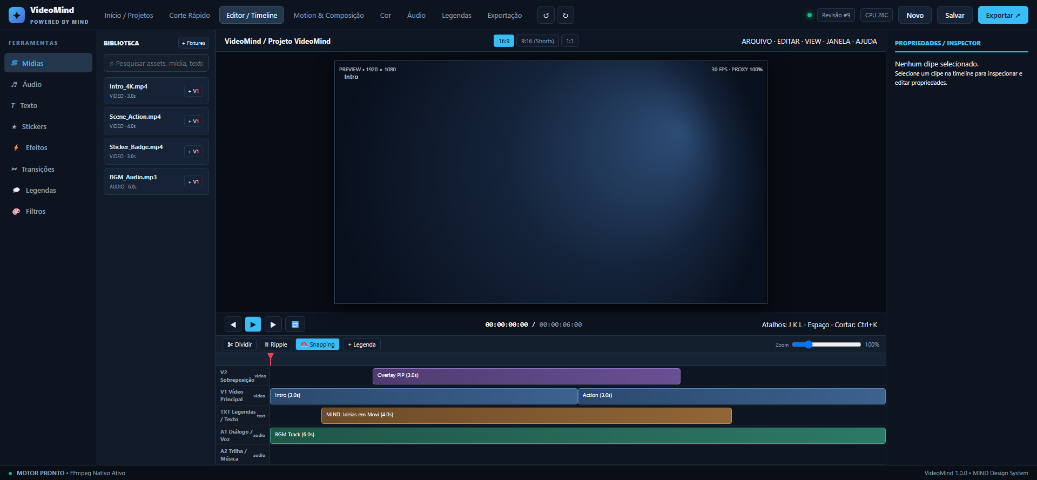
Task: Open the Revisão #9 badge
Action: [836, 15]
